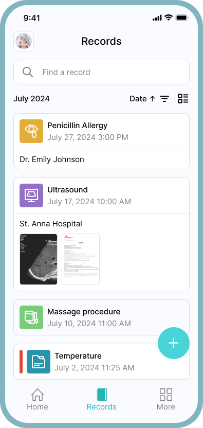Image resolution: width=203 pixels, height=428 pixels.
Task: Select the Records tab
Action: (x=102, y=399)
